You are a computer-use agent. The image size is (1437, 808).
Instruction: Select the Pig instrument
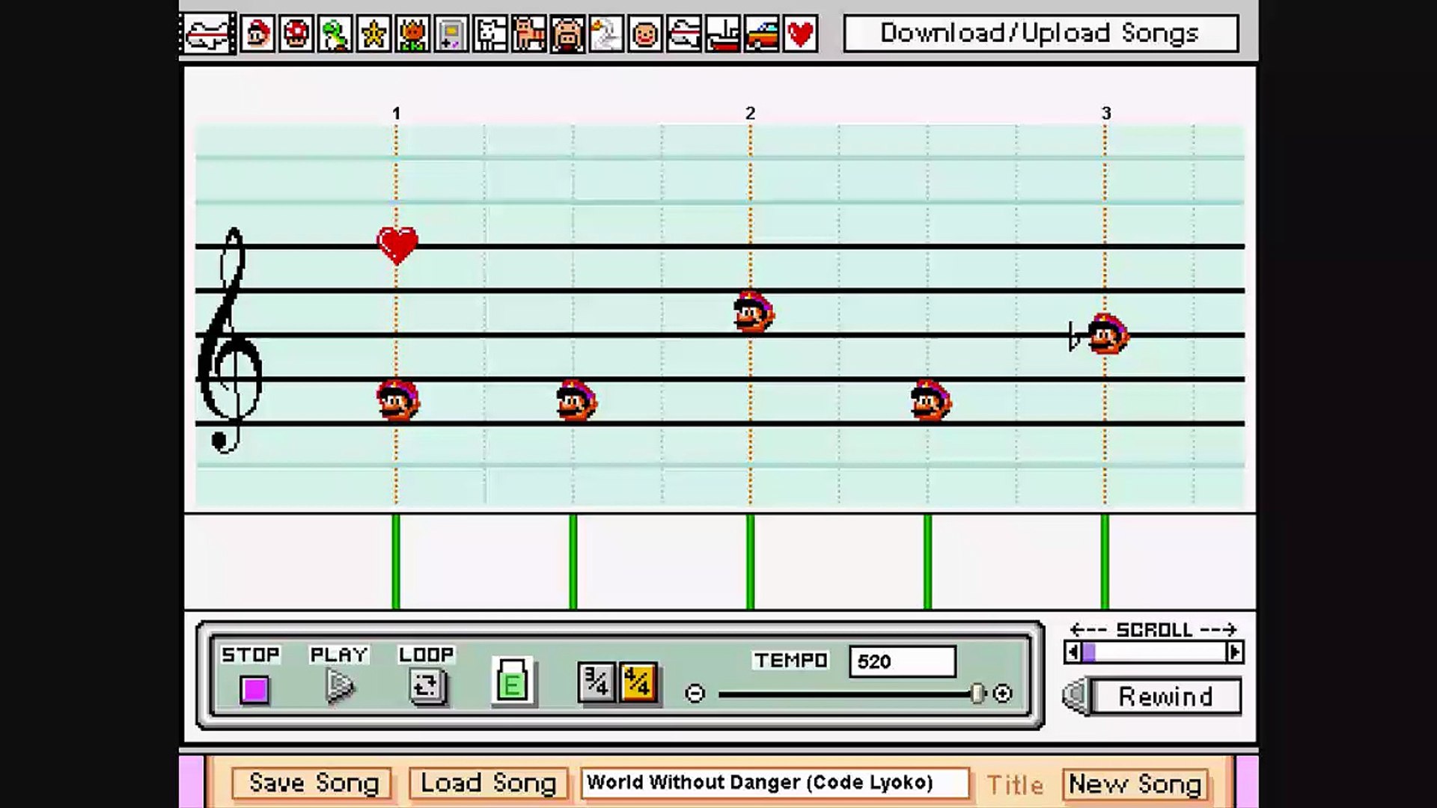coord(567,34)
